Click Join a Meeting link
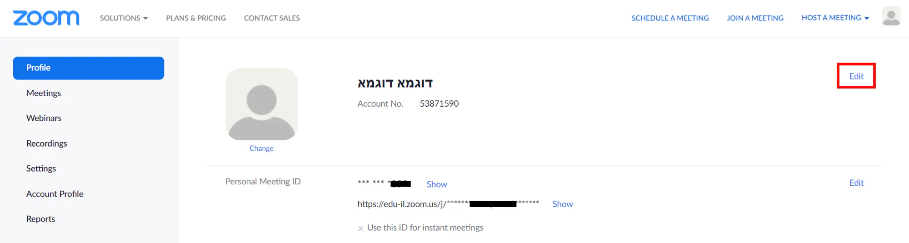909x243 pixels. pyautogui.click(x=755, y=18)
